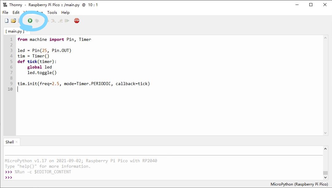The width and height of the screenshot is (332, 188).
Task: Click the editor scrollbar down arrow
Action: tap(326, 133)
